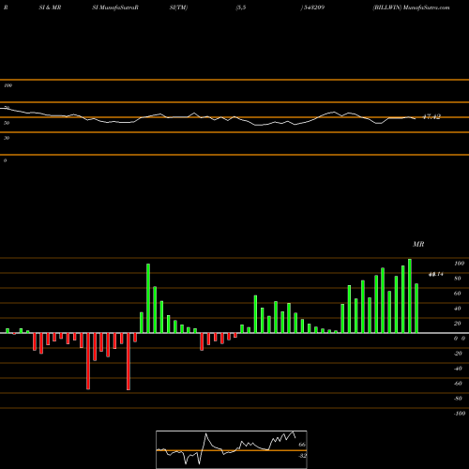Click the tallest green bar in MR chart

[410, 295]
